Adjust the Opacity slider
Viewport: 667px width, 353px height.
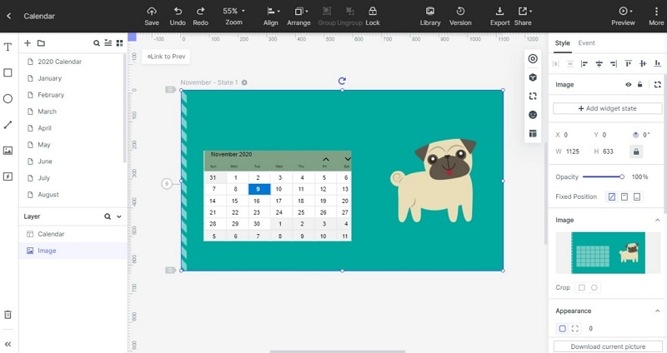point(602,176)
